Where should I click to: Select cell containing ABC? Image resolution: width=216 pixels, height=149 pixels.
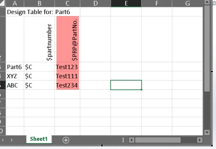click(x=15, y=85)
